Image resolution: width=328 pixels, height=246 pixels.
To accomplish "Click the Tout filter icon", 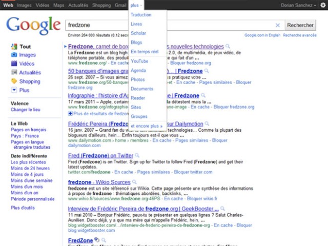I will (14, 47).
